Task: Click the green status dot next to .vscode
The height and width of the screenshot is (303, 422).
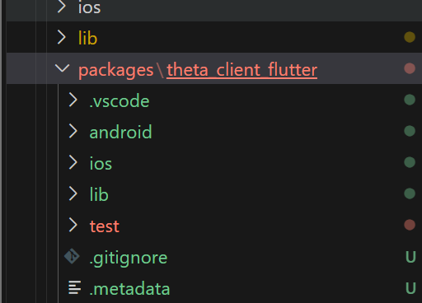Action: [410, 100]
